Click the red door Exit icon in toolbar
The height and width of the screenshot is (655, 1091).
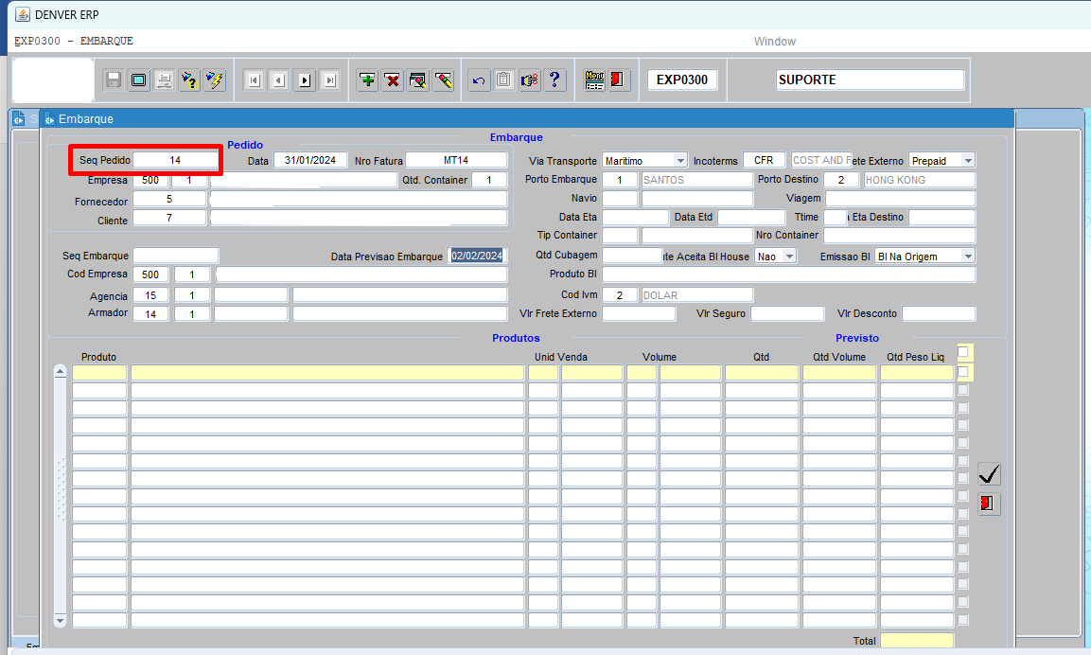(x=619, y=80)
